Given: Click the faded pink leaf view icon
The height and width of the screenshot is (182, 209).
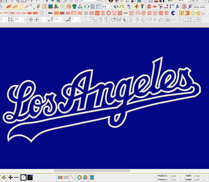Looking at the screenshot, I should [x=27, y=7].
